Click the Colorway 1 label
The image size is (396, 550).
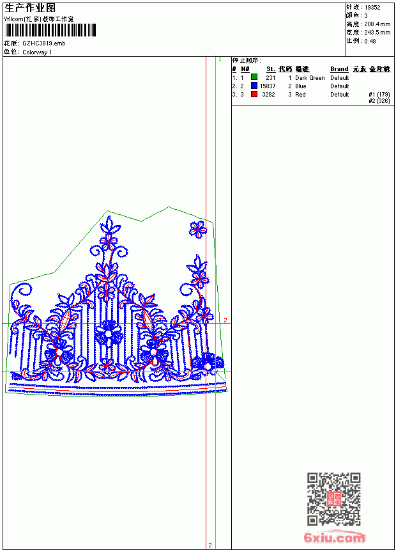coord(37,52)
